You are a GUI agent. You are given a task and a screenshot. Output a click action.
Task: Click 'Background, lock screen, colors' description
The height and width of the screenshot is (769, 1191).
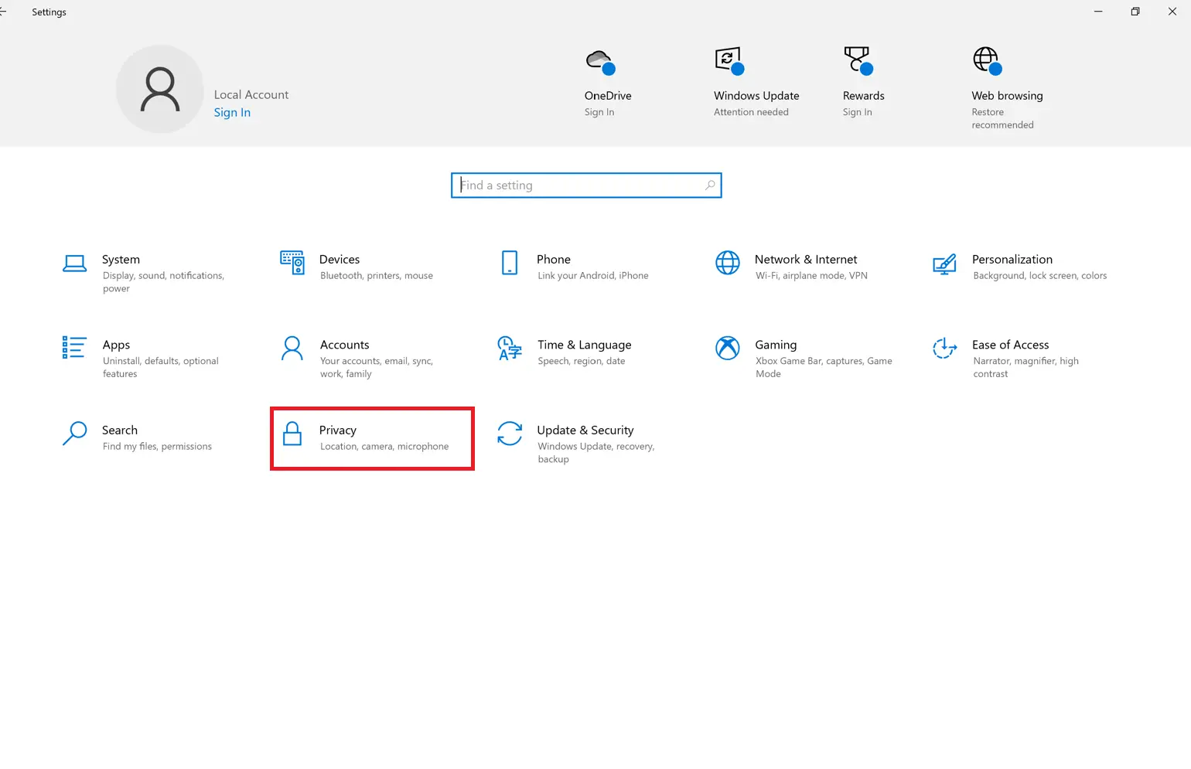coord(1040,276)
